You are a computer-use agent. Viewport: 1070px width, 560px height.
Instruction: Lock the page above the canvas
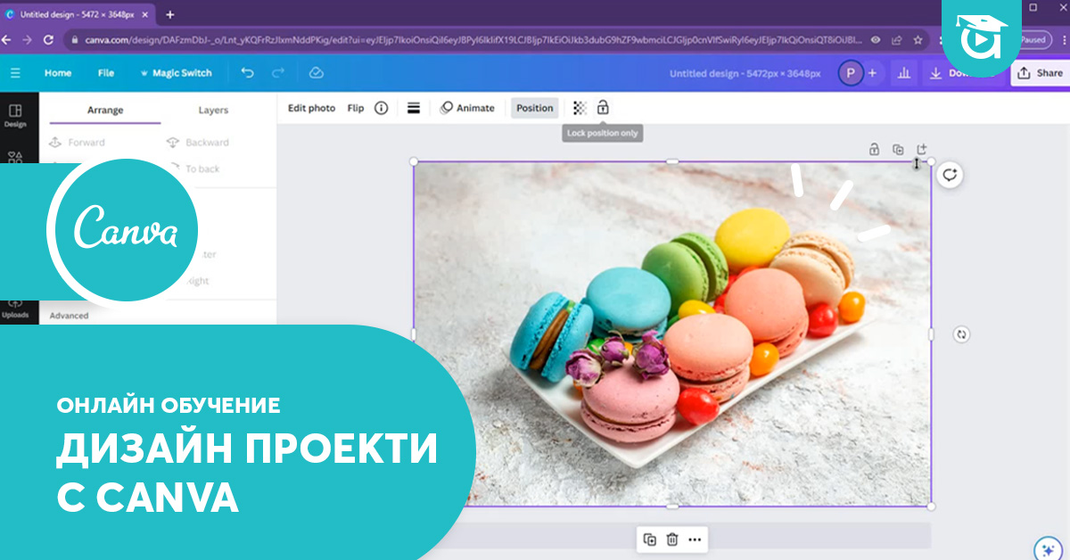(874, 149)
